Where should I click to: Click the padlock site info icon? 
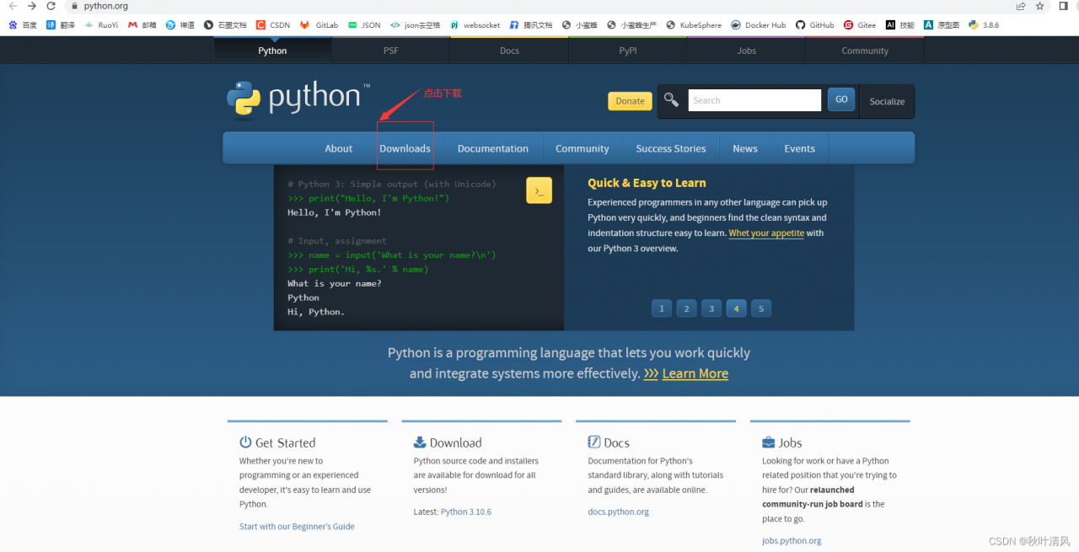coord(74,6)
